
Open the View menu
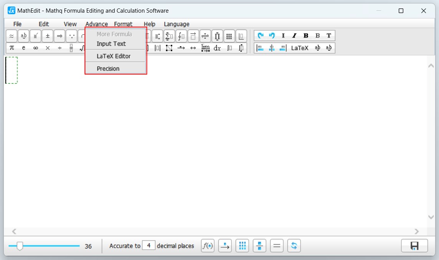pyautogui.click(x=70, y=24)
